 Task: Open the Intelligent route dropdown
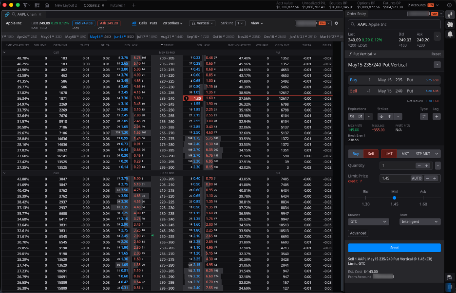pos(419,221)
